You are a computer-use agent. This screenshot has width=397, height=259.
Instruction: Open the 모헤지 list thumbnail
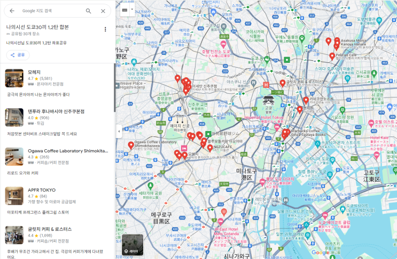(14, 78)
